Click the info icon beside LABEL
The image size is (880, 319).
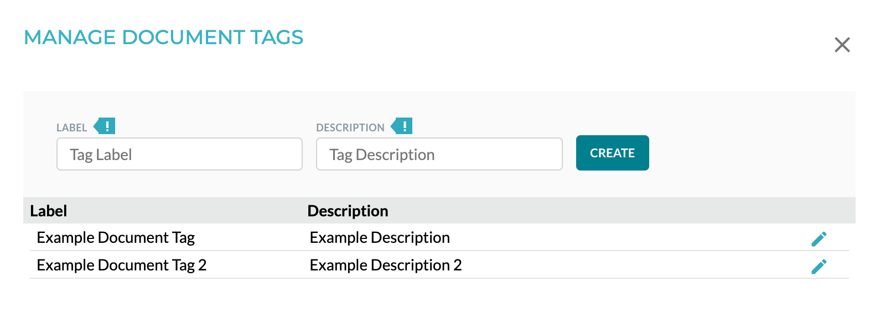(105, 126)
